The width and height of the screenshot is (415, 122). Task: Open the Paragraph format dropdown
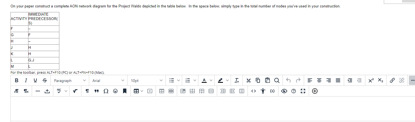70,81
